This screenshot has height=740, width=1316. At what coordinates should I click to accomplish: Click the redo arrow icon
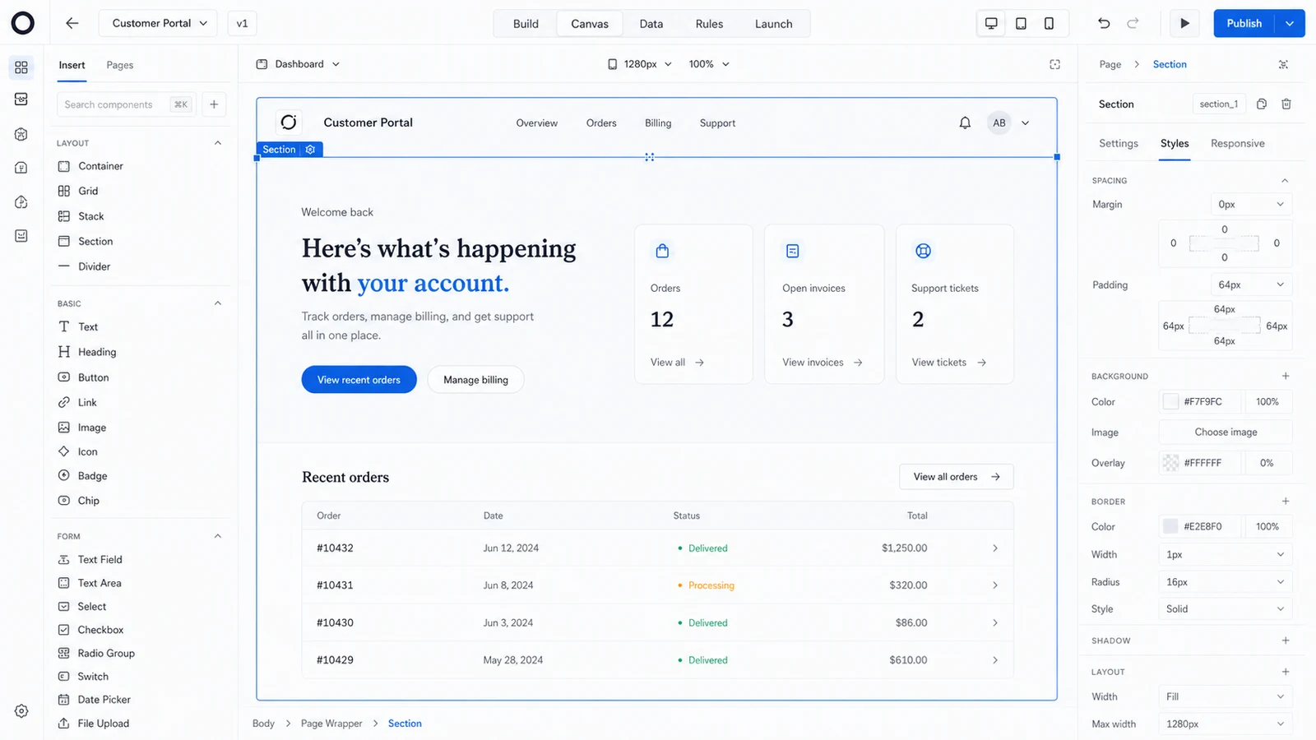(x=1133, y=23)
